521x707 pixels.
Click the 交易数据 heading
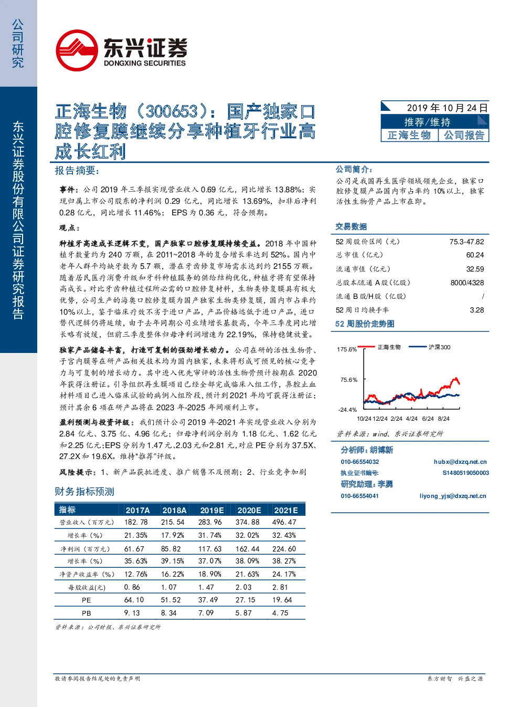tap(351, 226)
